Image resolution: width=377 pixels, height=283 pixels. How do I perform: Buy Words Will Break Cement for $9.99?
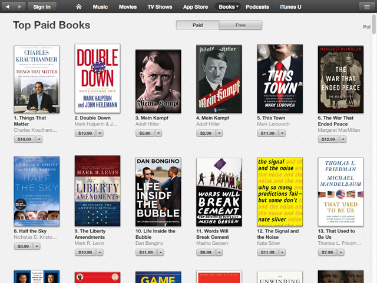[206, 252]
